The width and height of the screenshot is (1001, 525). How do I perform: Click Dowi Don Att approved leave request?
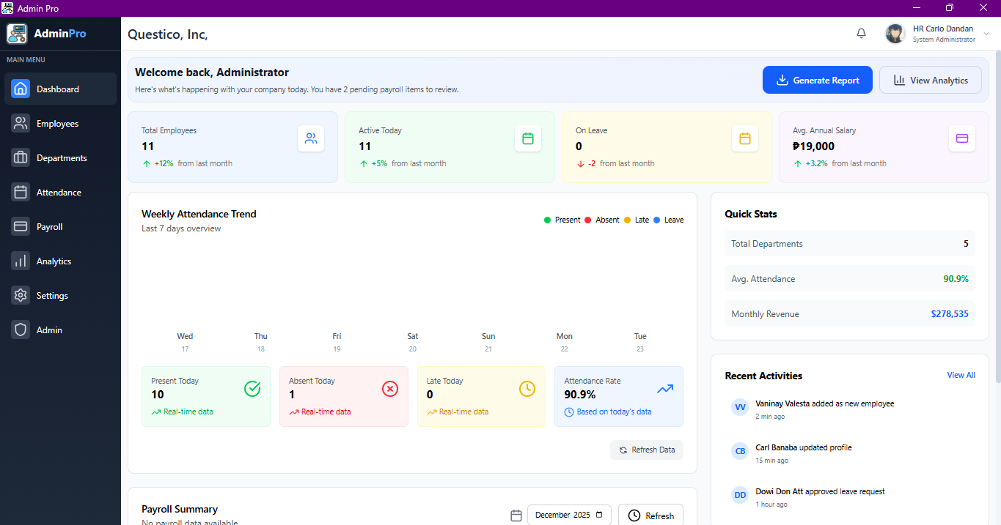[x=820, y=491]
